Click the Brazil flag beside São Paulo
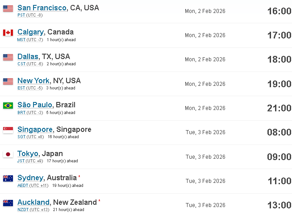 coord(8,106)
